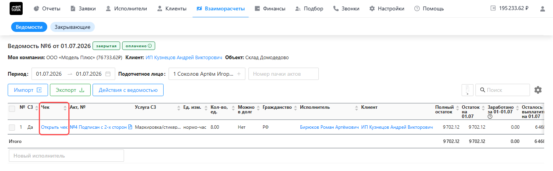Sort by the Остаток на 01.07 column
The height and width of the screenshot is (171, 553).
483,109
